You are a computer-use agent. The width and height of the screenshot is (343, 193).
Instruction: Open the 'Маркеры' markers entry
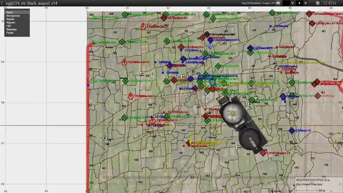17,29
